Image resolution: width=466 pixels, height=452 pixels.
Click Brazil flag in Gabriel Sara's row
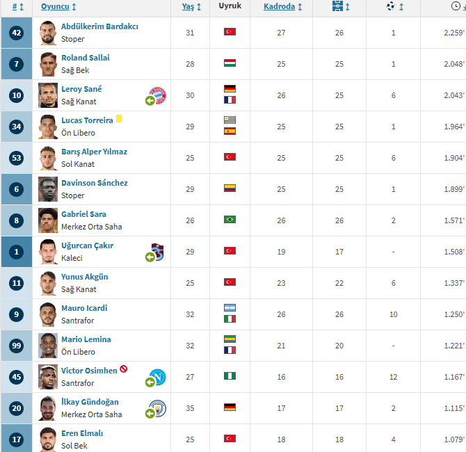point(230,220)
